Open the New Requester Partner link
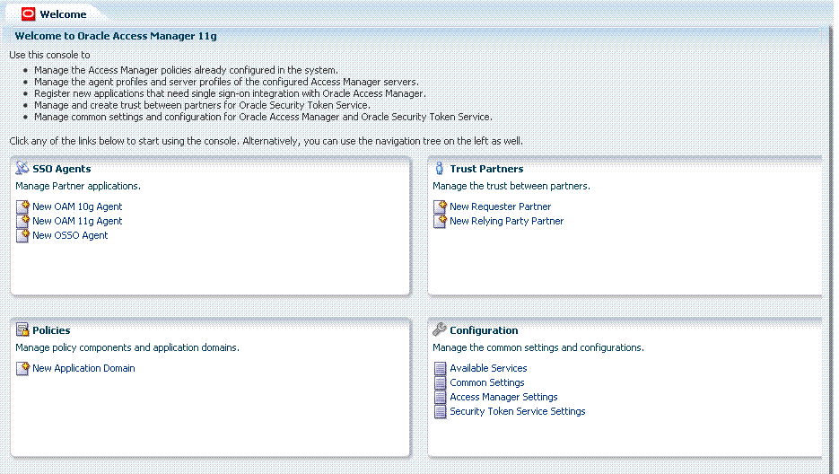The height and width of the screenshot is (474, 839). click(501, 206)
